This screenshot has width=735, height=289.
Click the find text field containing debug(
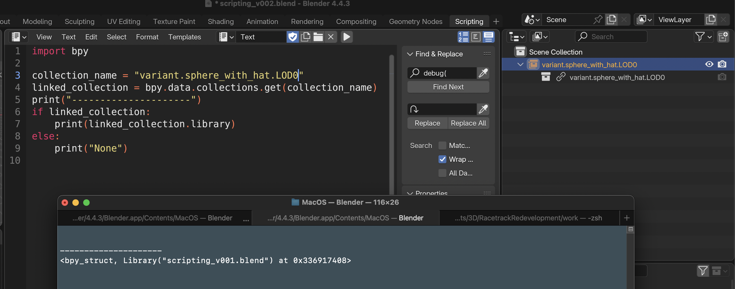(442, 73)
